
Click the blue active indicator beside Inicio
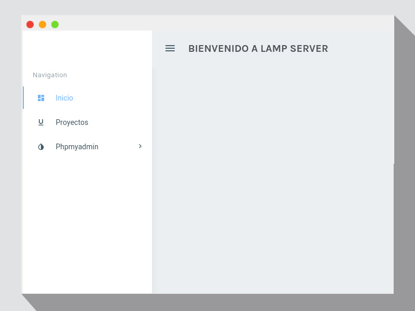point(23,98)
